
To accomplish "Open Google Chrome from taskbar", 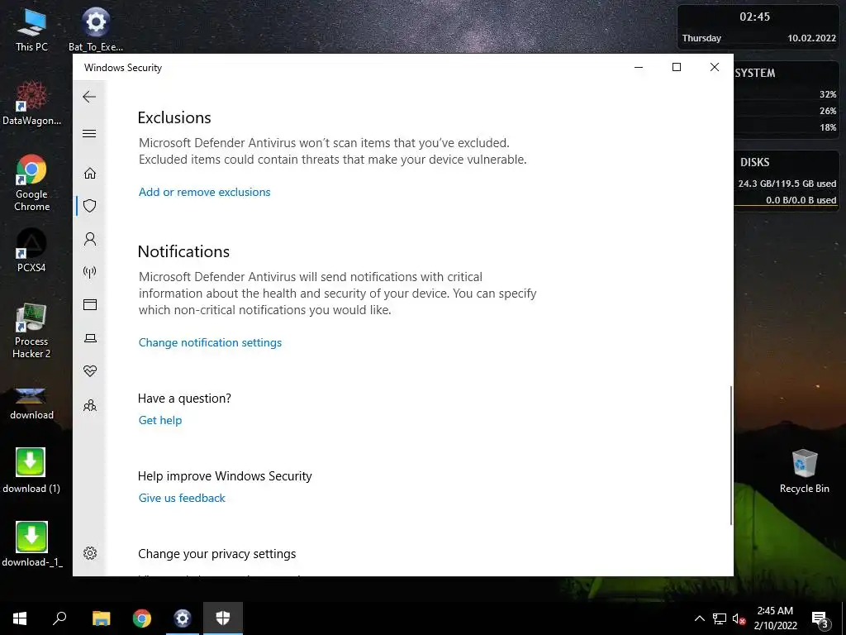I will [142, 618].
